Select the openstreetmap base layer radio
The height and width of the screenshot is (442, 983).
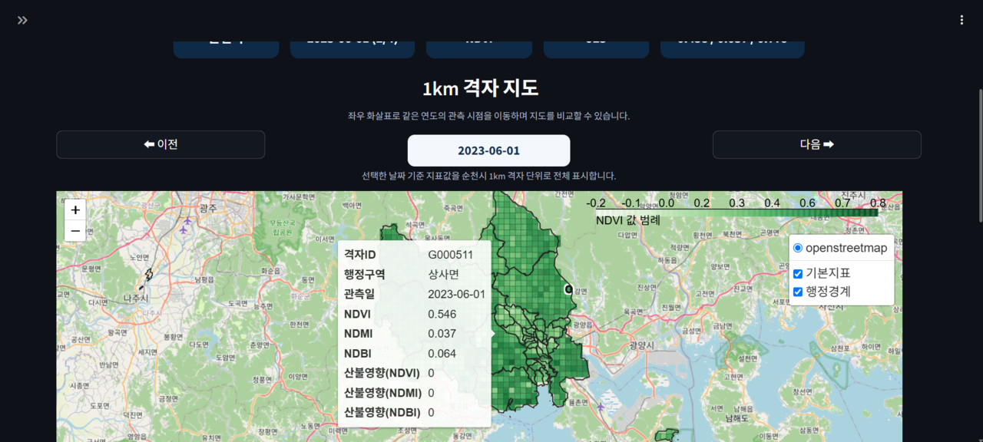click(798, 248)
